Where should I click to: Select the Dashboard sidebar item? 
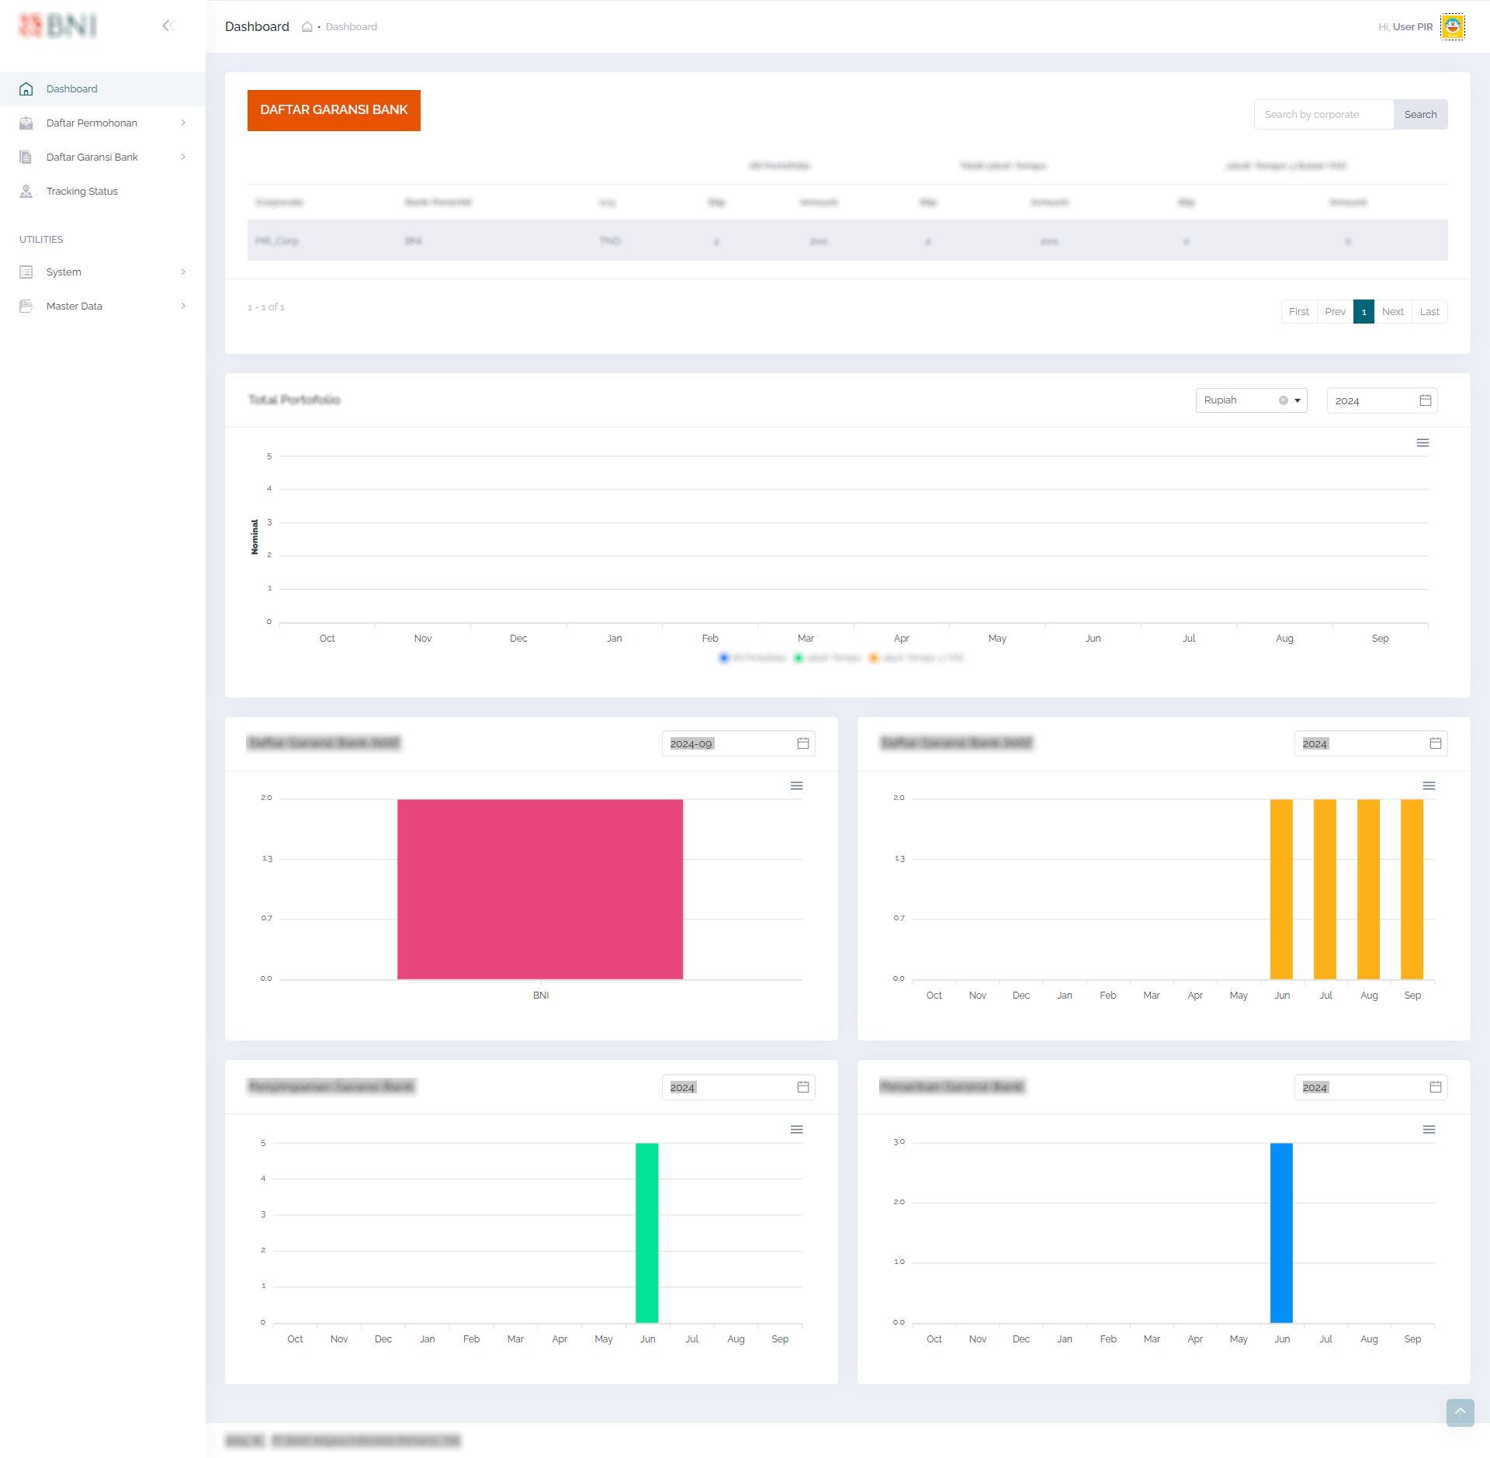(x=71, y=88)
